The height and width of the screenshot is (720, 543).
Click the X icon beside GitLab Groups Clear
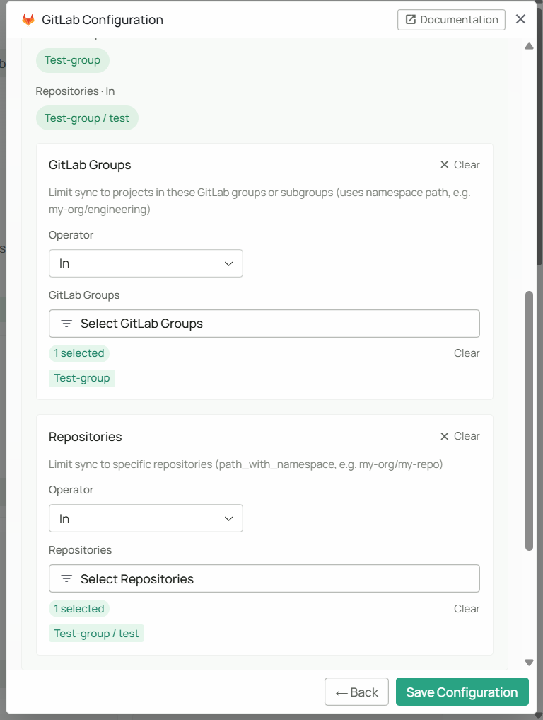click(445, 165)
